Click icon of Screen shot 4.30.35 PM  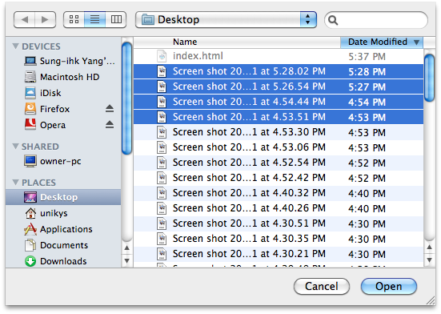[x=162, y=239]
